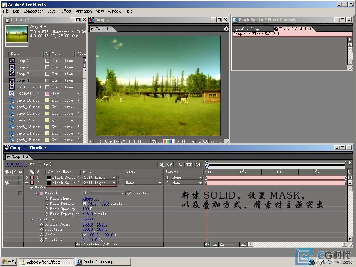
Task: Toggle the transparency grid checkerboard icon
Action: tap(205, 141)
